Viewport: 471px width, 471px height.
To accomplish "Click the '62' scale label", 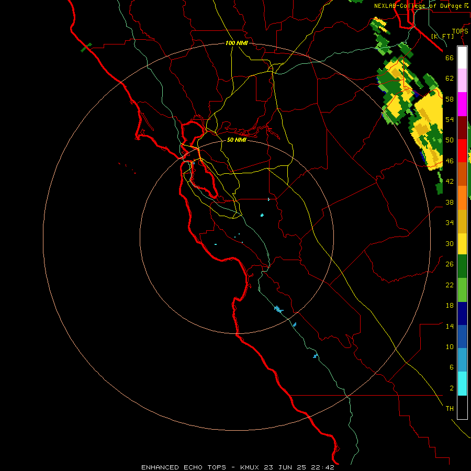I will point(450,78).
